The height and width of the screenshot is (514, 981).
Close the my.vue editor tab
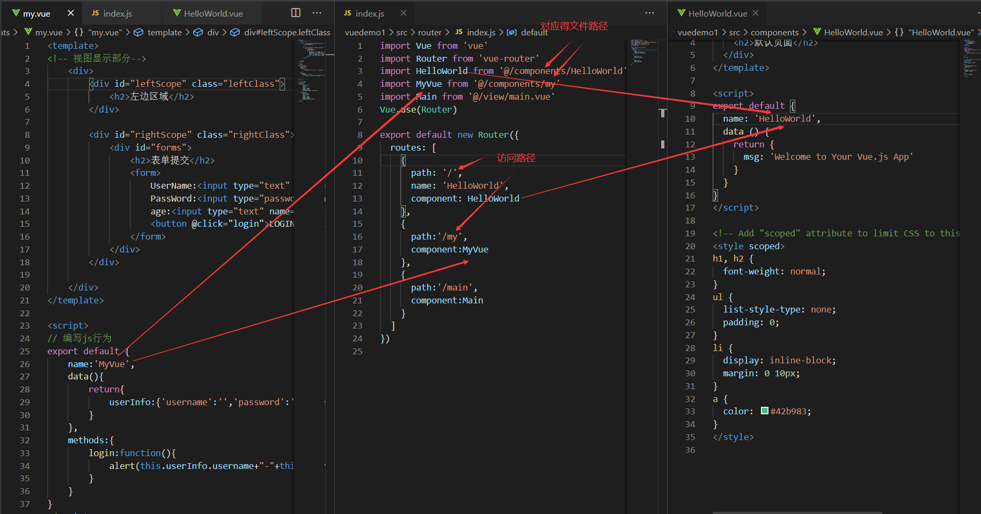(x=71, y=13)
